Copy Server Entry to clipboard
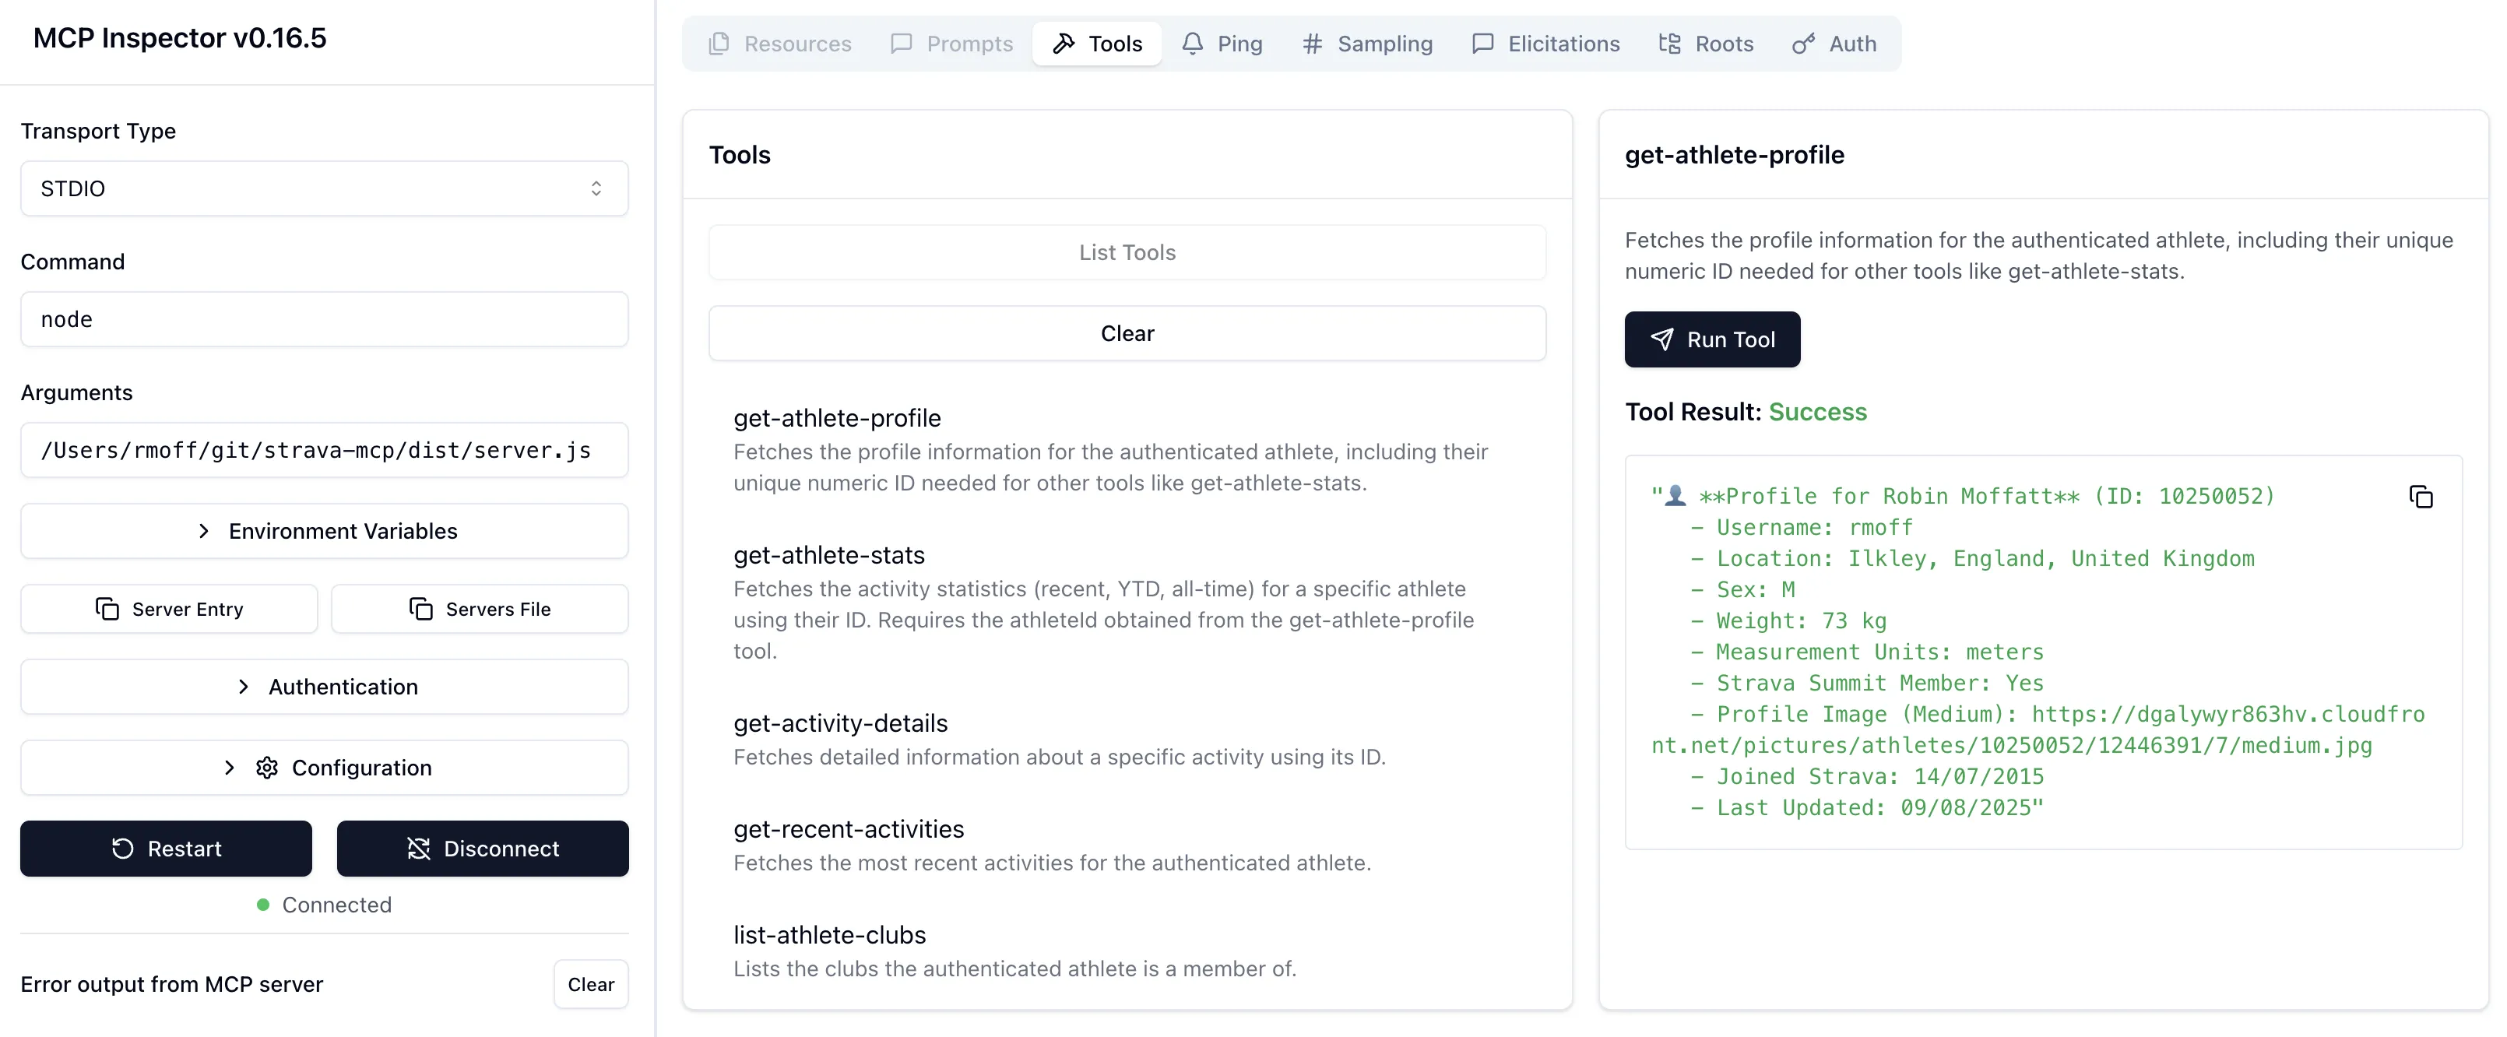Viewport: 2507px width, 1037px height. point(170,609)
